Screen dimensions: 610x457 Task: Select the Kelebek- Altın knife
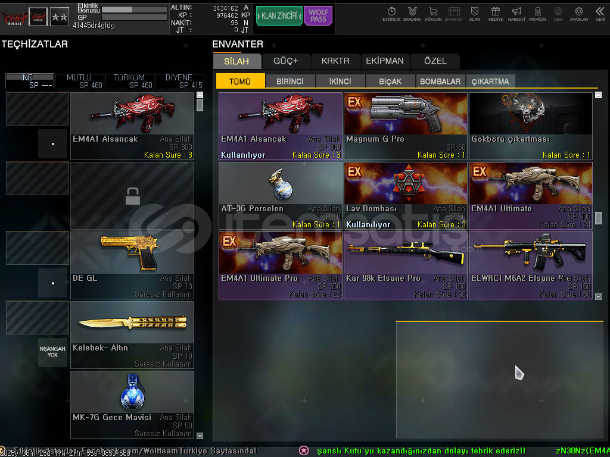point(132,334)
